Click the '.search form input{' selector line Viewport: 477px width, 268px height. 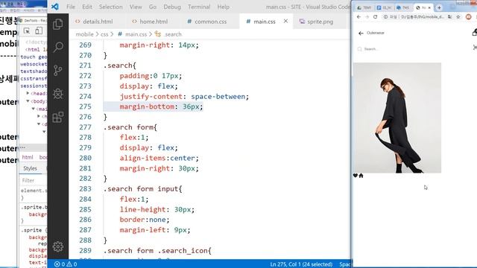pos(142,189)
